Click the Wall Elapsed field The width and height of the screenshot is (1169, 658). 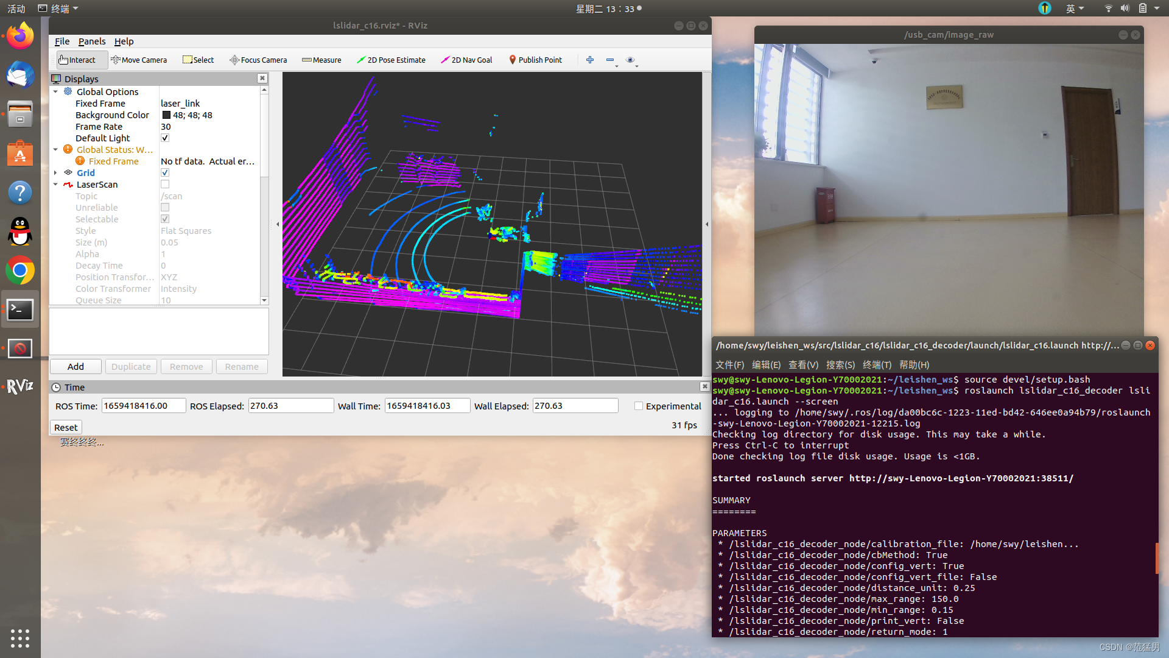(575, 406)
